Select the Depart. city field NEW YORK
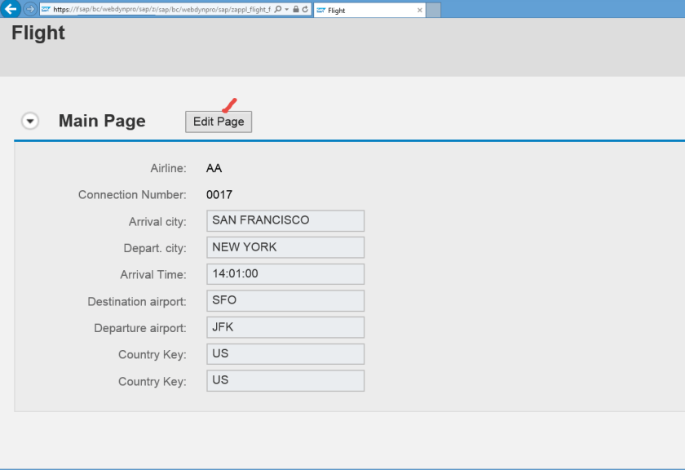This screenshot has width=685, height=470. [285, 248]
